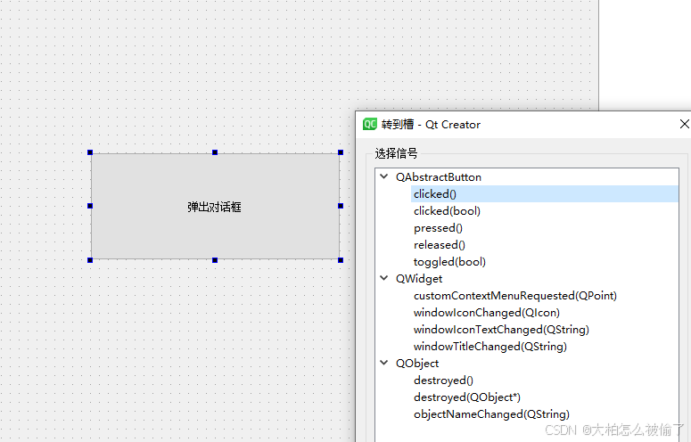The width and height of the screenshot is (691, 442).
Task: Click the bottom-left resize handle of the button
Action: [x=90, y=260]
